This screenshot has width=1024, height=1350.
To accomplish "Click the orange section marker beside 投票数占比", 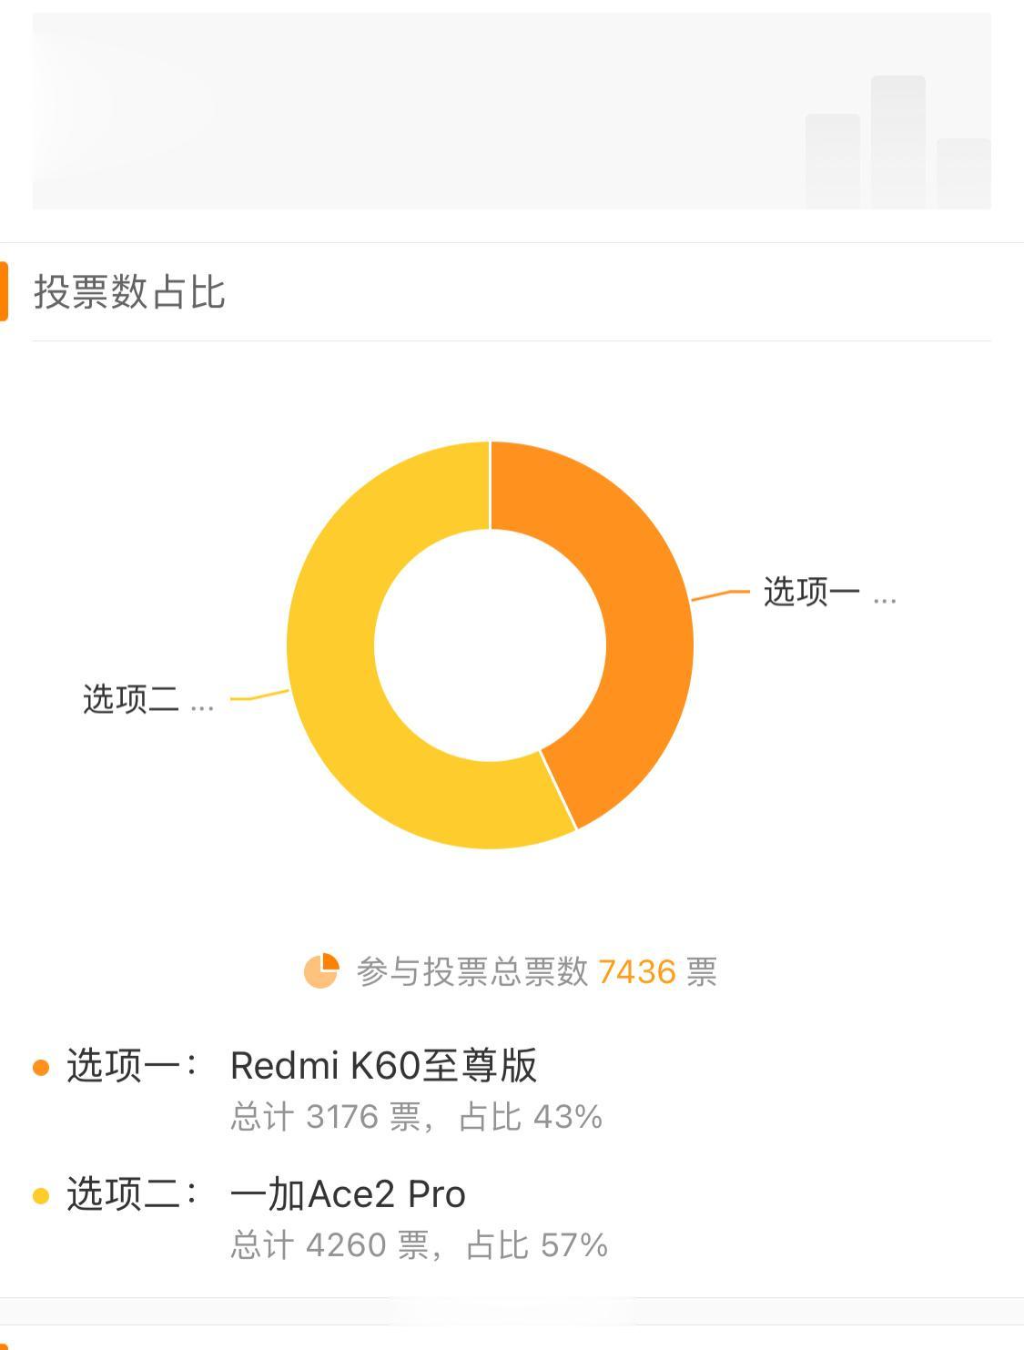I will coord(4,291).
